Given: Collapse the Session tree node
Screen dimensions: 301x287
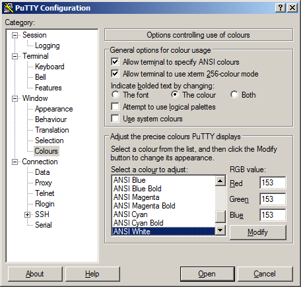Looking at the screenshot, I should point(15,35).
